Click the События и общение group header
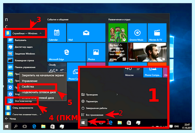 coord(58,19)
